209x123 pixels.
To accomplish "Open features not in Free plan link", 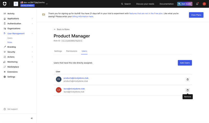I will click(146, 13).
